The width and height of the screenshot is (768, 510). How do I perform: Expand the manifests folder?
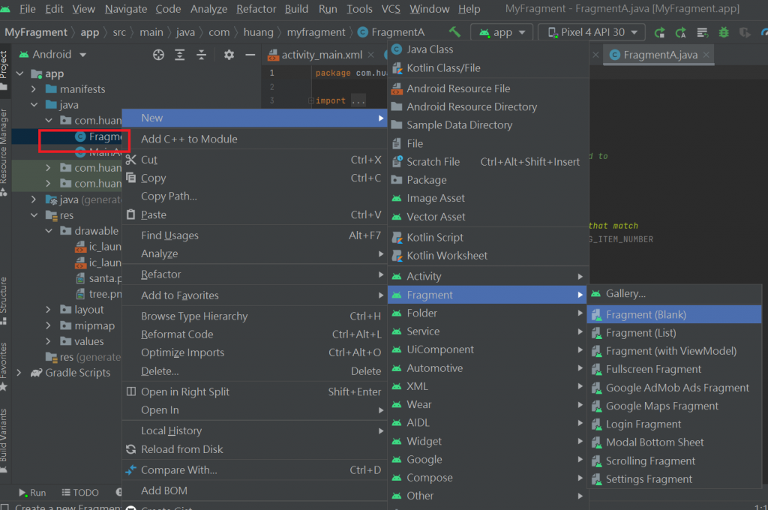[33, 89]
